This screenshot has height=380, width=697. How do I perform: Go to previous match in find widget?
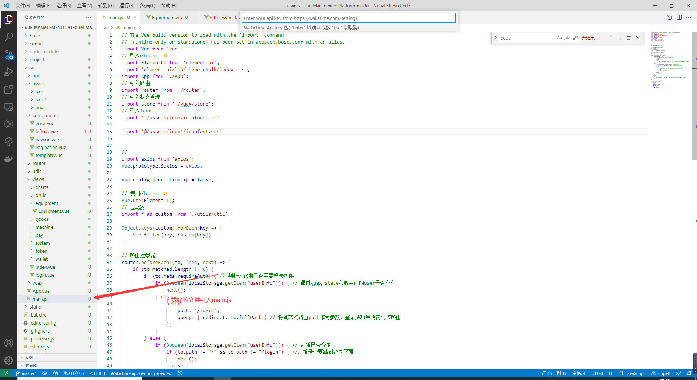coord(611,38)
